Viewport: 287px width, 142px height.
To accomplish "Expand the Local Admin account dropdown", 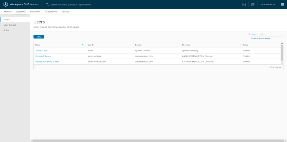I will click(267, 4).
